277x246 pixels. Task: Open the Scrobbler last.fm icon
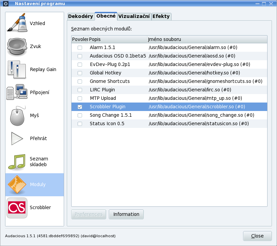[17, 208]
